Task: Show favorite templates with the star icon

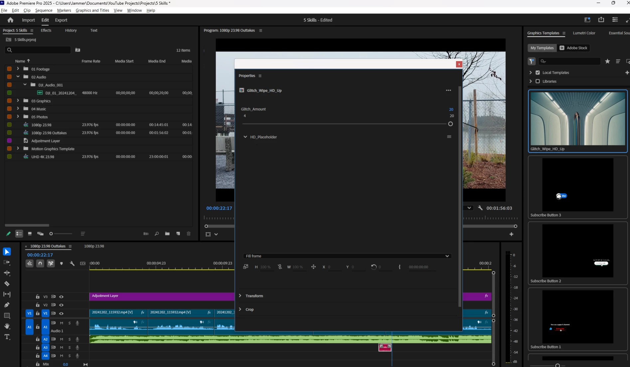Action: click(607, 61)
